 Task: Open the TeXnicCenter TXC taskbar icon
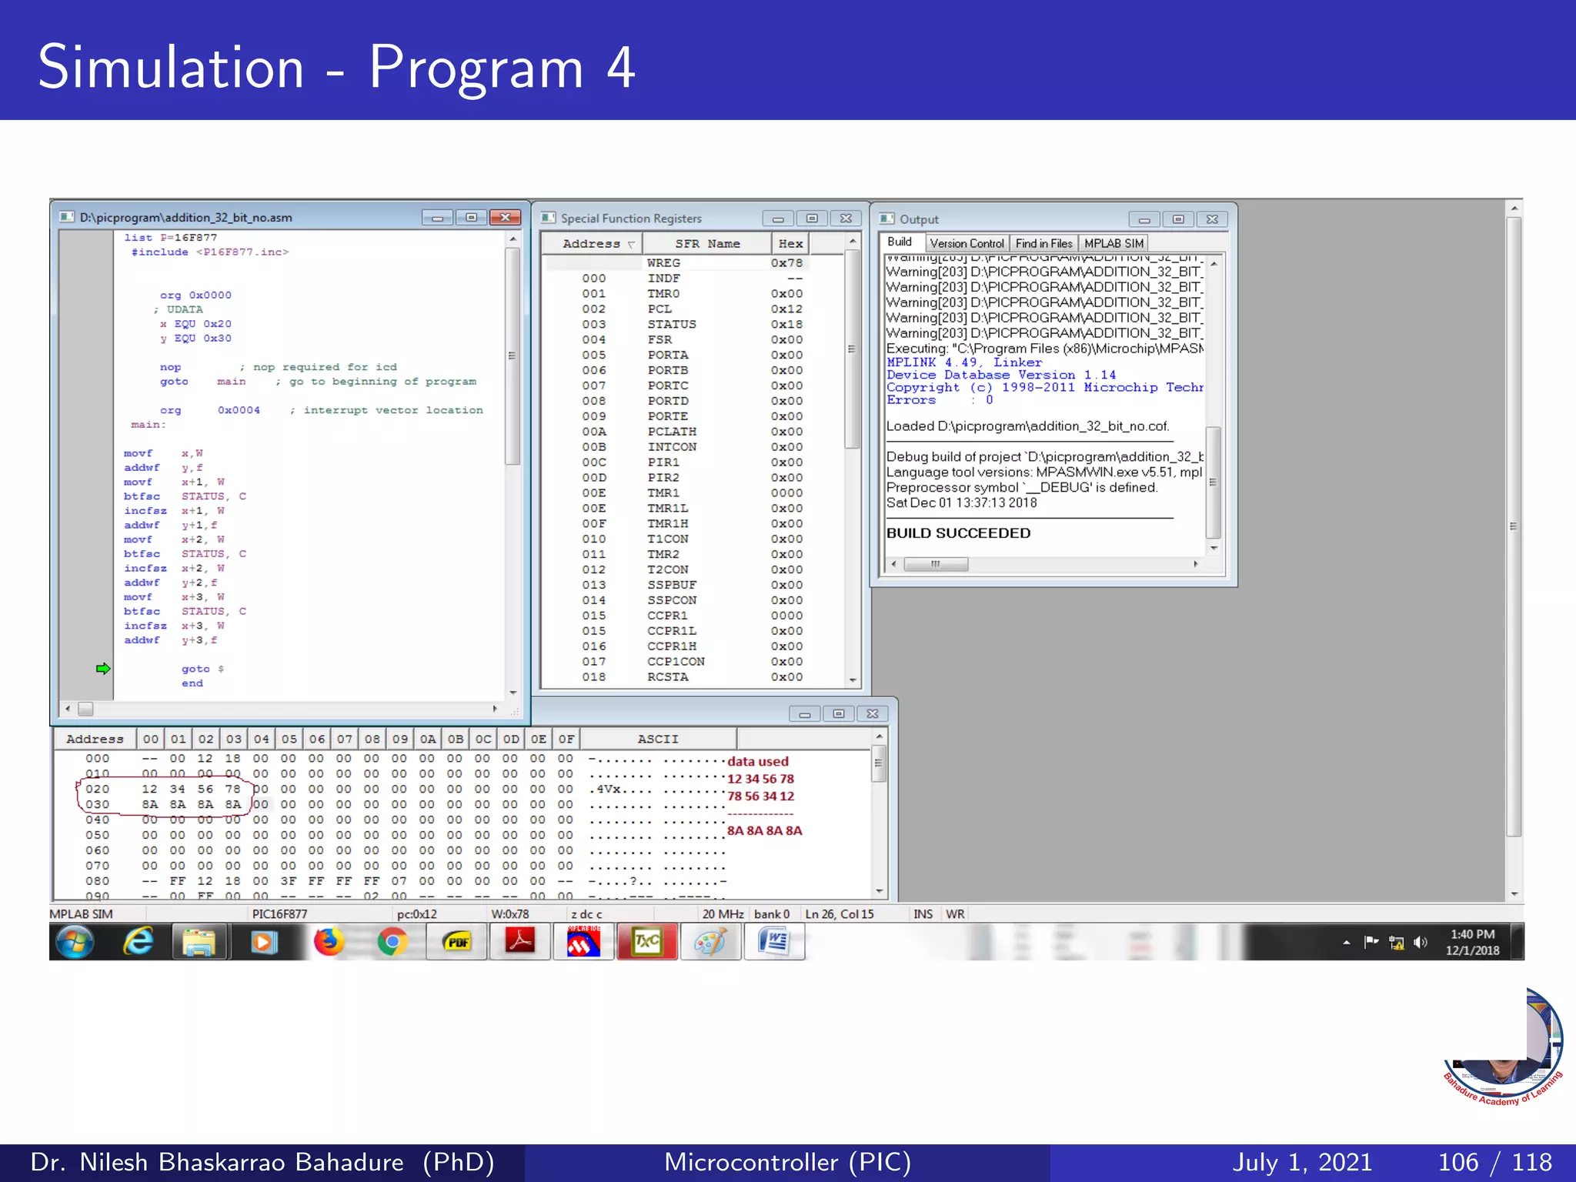(x=647, y=942)
